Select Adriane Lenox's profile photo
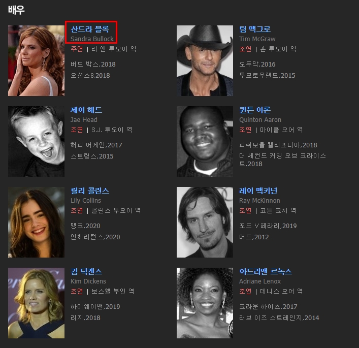The image size is (359, 348). [205, 303]
